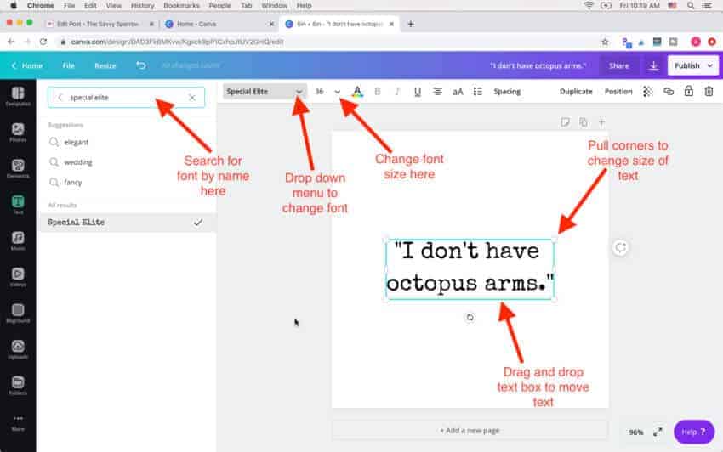Open the text color picker
The width and height of the screenshot is (723, 452).
point(357,91)
